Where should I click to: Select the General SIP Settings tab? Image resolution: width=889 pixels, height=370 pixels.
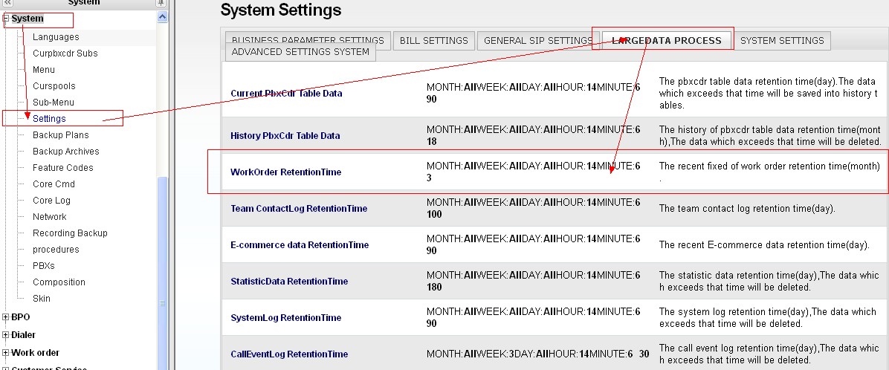click(538, 41)
